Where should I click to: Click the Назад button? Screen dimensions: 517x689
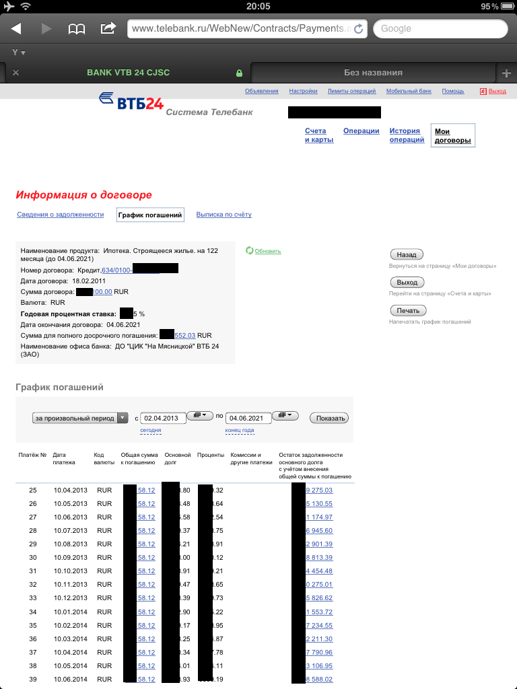[407, 254]
